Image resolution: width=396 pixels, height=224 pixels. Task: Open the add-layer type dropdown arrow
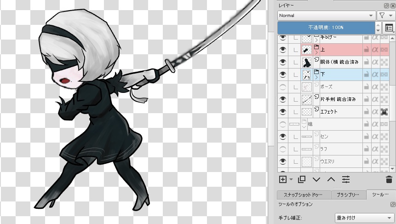tap(291, 179)
